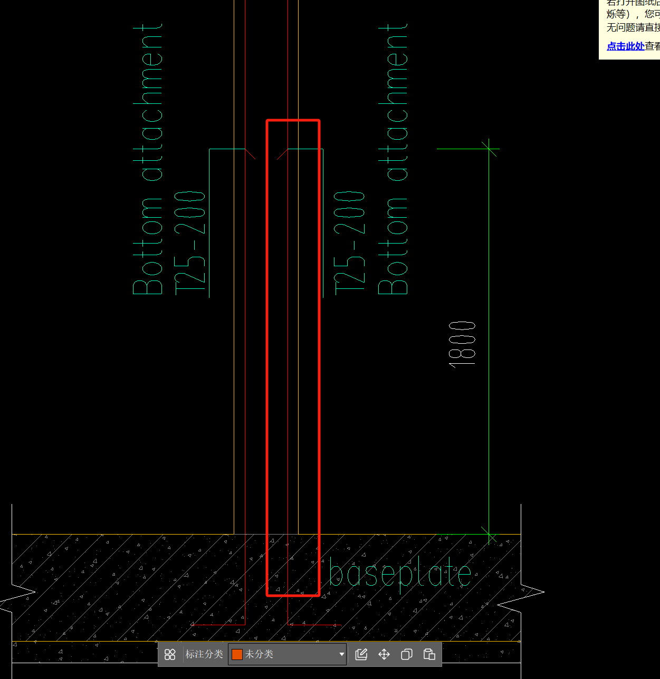Image resolution: width=660 pixels, height=679 pixels.
Task: Click the right T25-200 rebar label
Action: point(350,242)
